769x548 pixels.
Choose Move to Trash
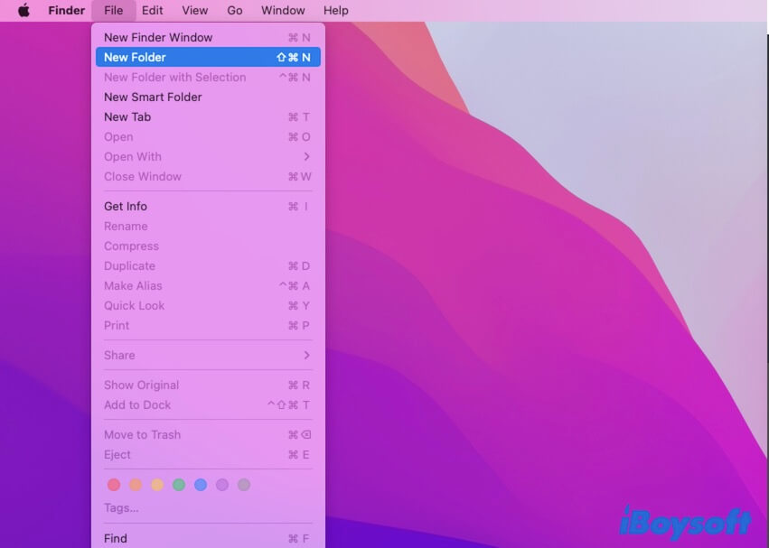(142, 434)
